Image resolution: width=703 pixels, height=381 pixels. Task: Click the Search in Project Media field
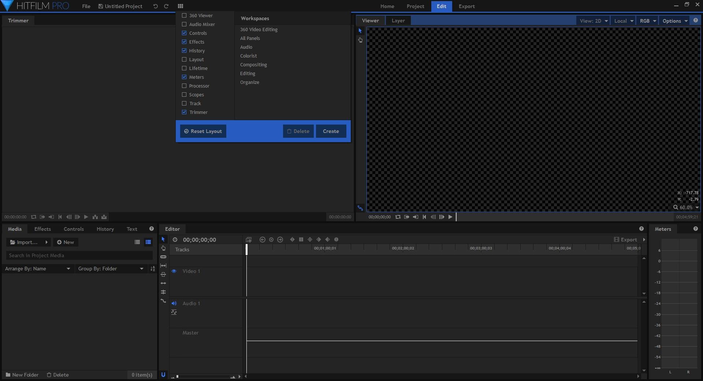(x=79, y=255)
